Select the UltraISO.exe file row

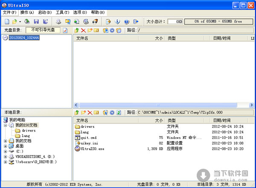[163, 149]
